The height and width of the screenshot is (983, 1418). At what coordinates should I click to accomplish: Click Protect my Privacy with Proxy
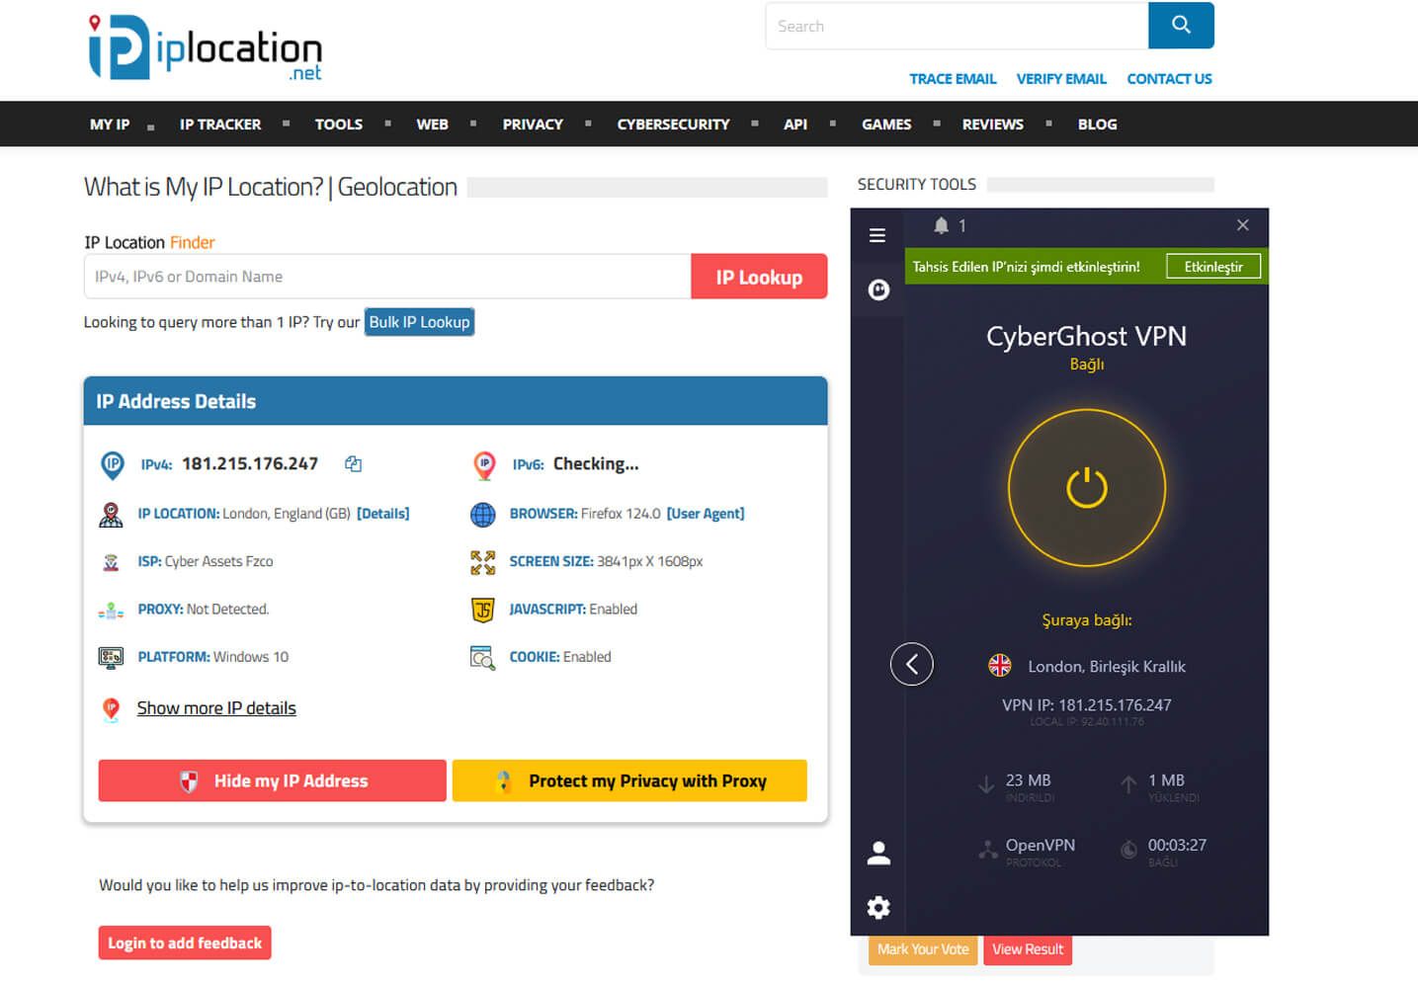tap(629, 780)
